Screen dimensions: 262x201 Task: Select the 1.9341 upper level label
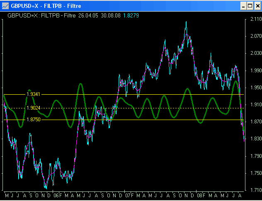(34, 94)
